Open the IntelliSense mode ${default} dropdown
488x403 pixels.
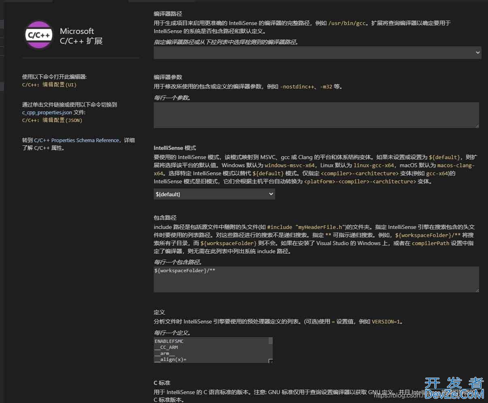point(214,194)
